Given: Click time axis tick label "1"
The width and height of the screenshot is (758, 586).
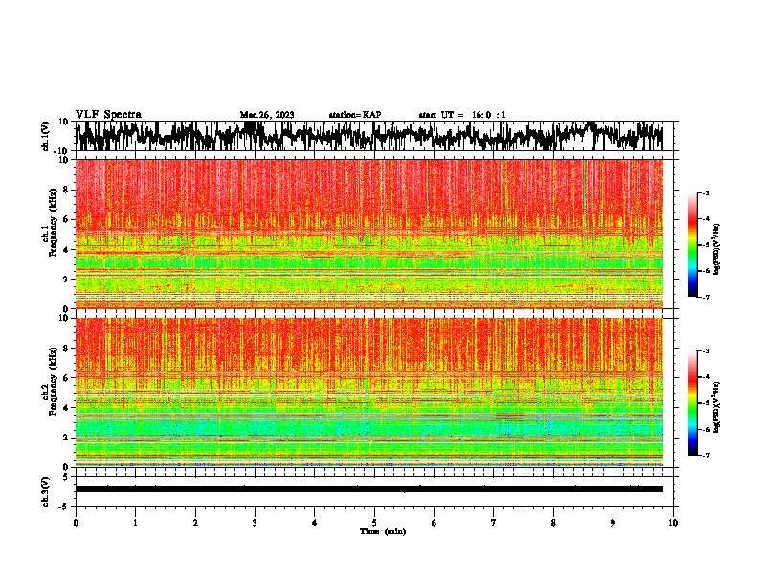Looking at the screenshot, I should pos(135,523).
